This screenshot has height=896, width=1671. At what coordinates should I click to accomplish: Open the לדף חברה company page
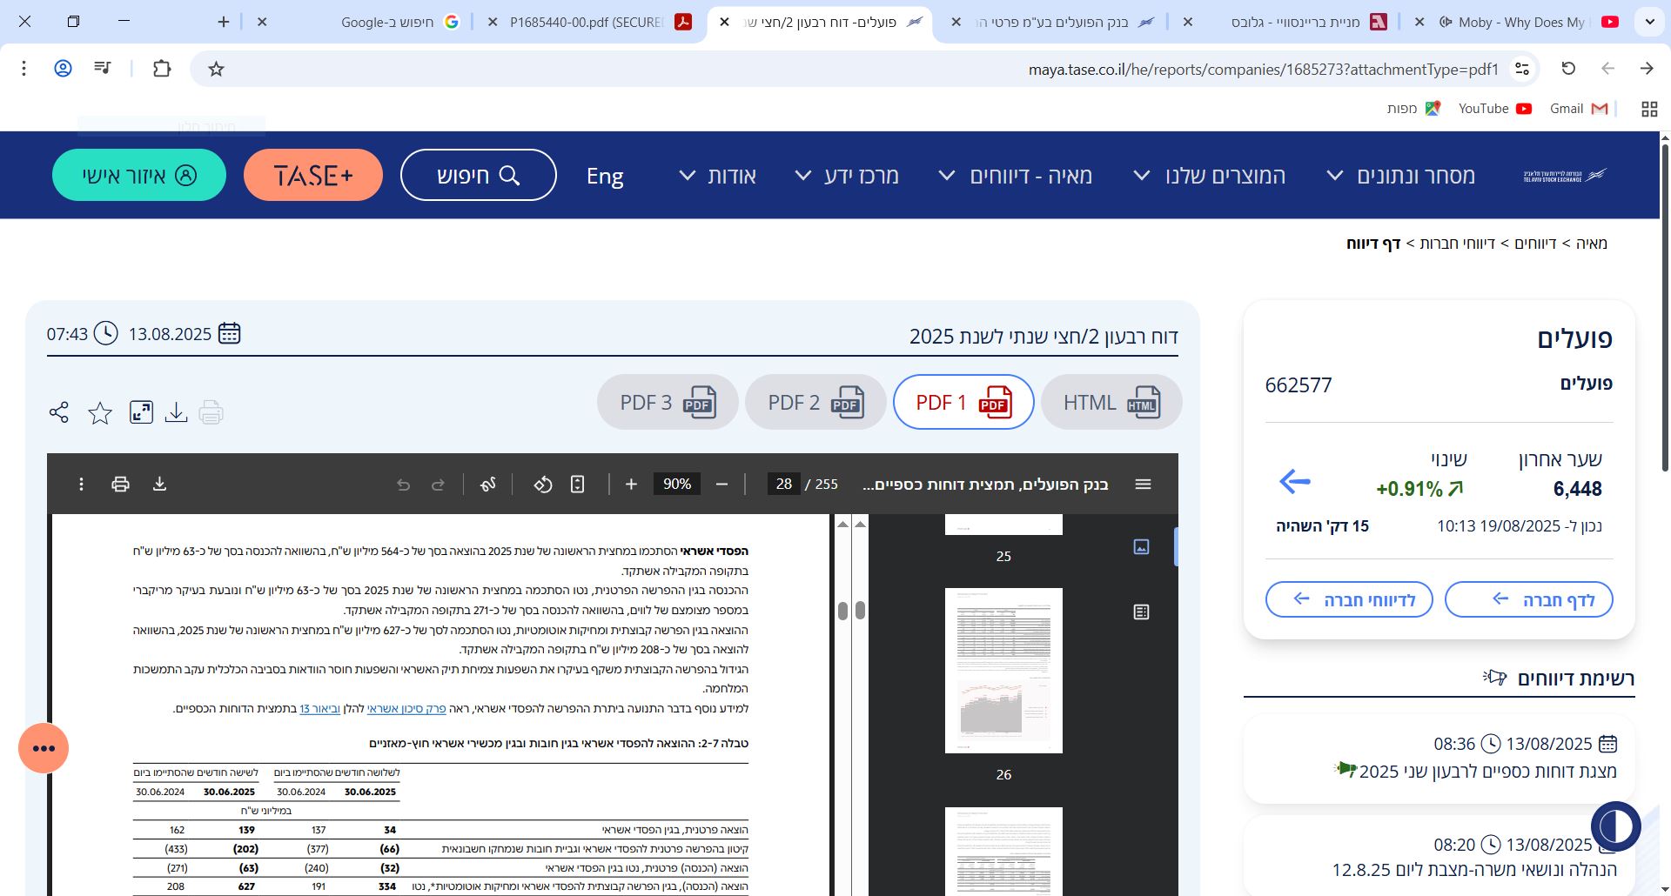(x=1528, y=599)
